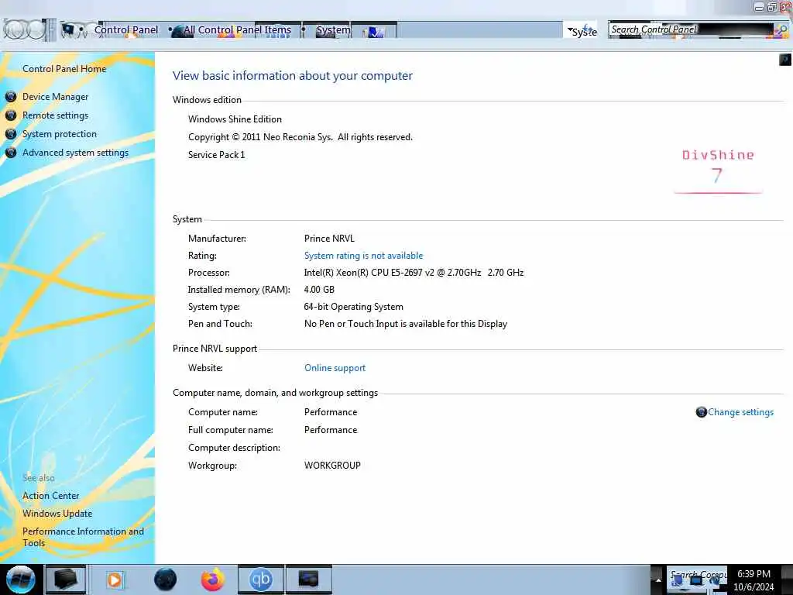Open the black folder taskbar item
Viewport: 793px width, 595px height.
tap(66, 580)
